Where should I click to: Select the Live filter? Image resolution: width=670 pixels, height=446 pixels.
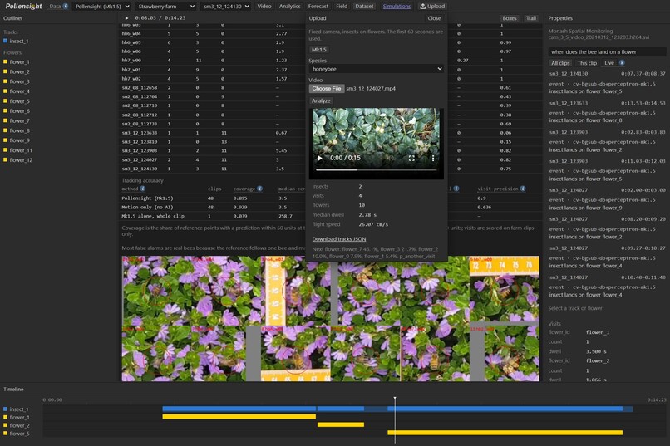608,63
